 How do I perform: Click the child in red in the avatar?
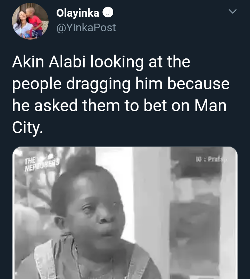[36, 22]
